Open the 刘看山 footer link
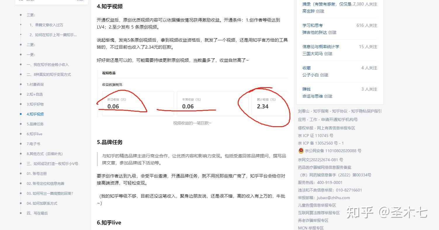 304,111
